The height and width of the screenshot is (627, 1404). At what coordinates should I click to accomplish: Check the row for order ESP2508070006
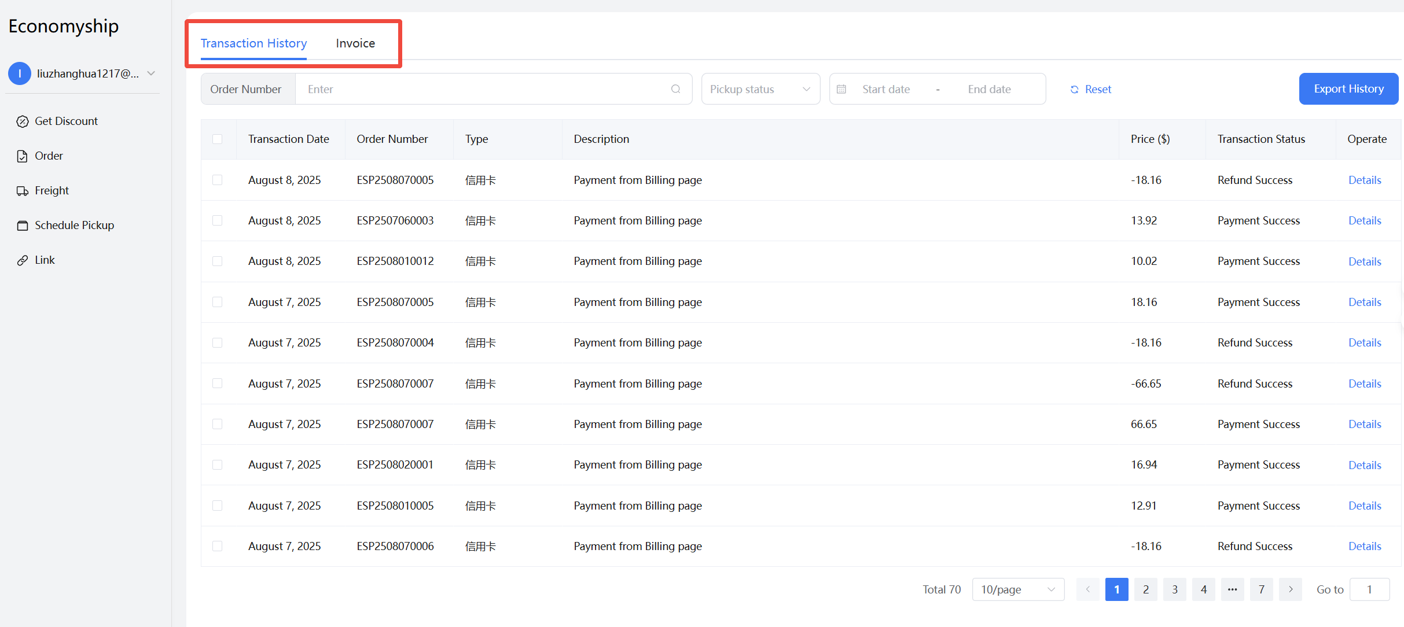[x=218, y=546]
